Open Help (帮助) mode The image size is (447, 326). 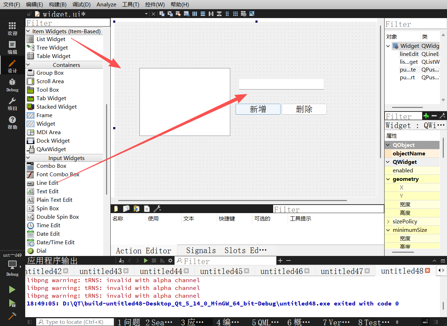click(12, 123)
